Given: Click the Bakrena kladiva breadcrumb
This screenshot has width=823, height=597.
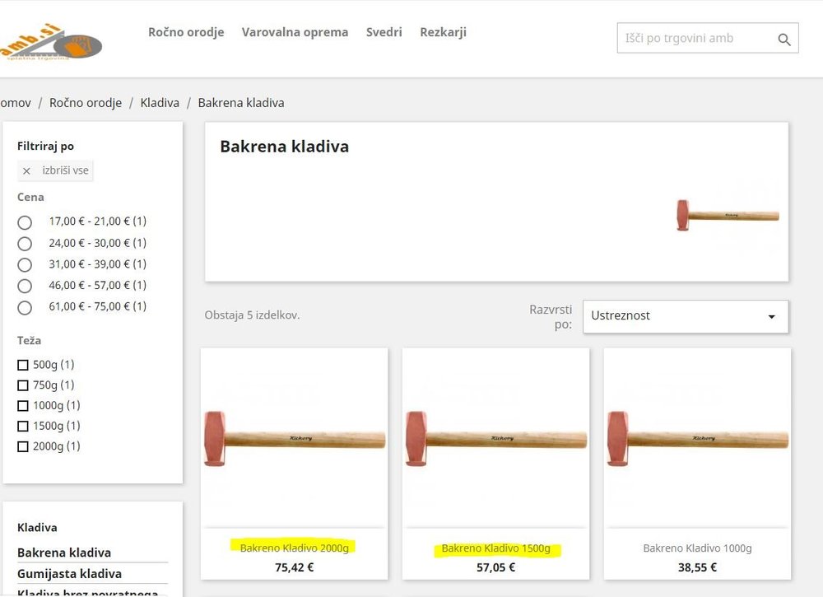Looking at the screenshot, I should tap(241, 103).
